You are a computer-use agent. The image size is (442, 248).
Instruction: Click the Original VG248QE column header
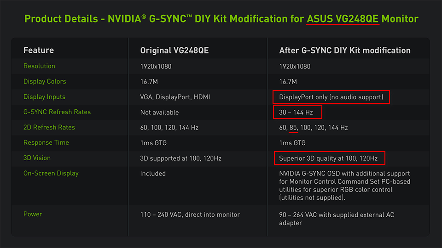coord(174,51)
